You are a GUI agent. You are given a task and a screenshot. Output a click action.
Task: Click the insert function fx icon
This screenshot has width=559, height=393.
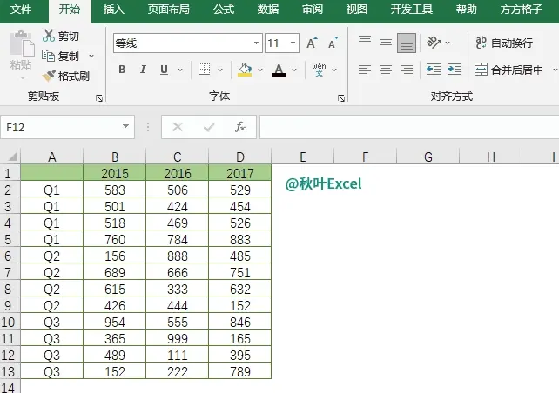(x=240, y=127)
